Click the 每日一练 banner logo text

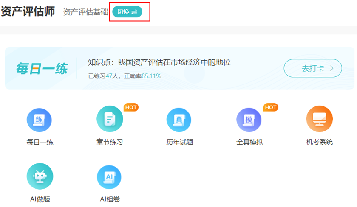click(42, 68)
